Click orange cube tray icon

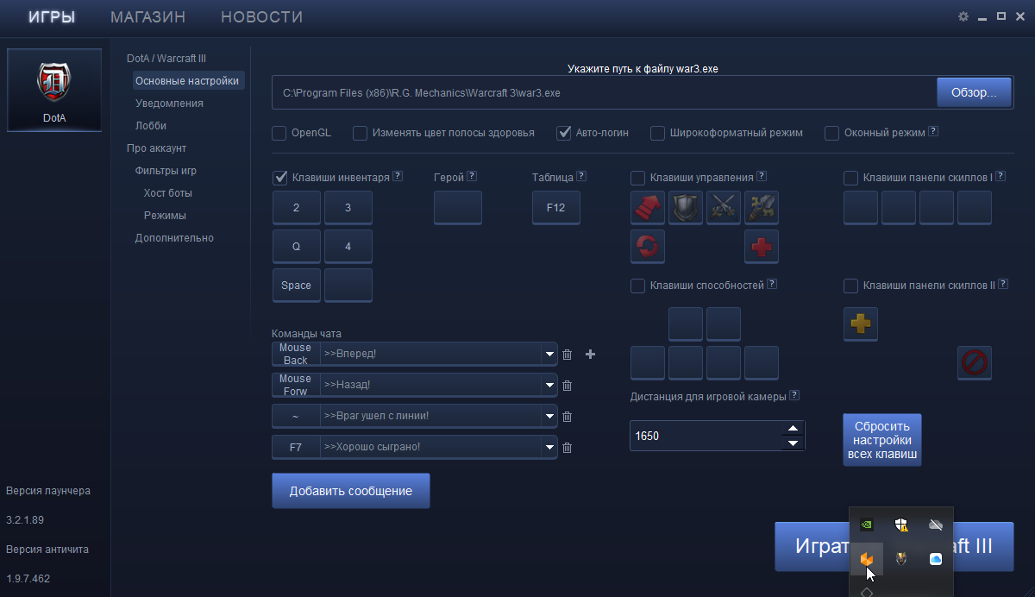click(867, 559)
